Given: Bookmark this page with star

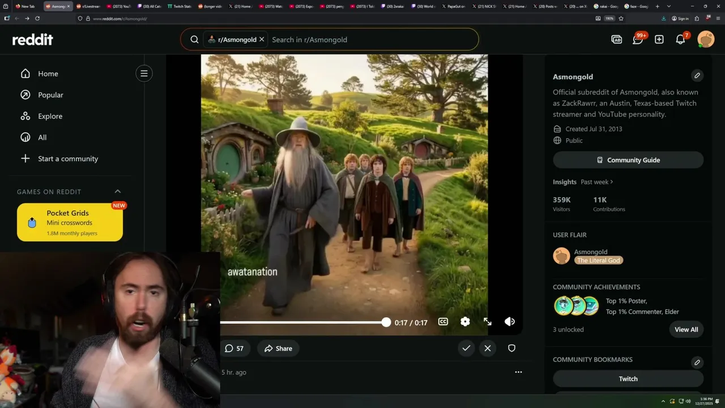Looking at the screenshot, I should tap(621, 18).
